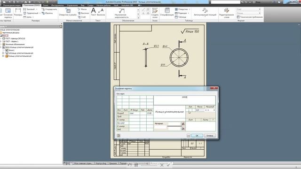Click the designation field at top of dialog

[x=184, y=100]
